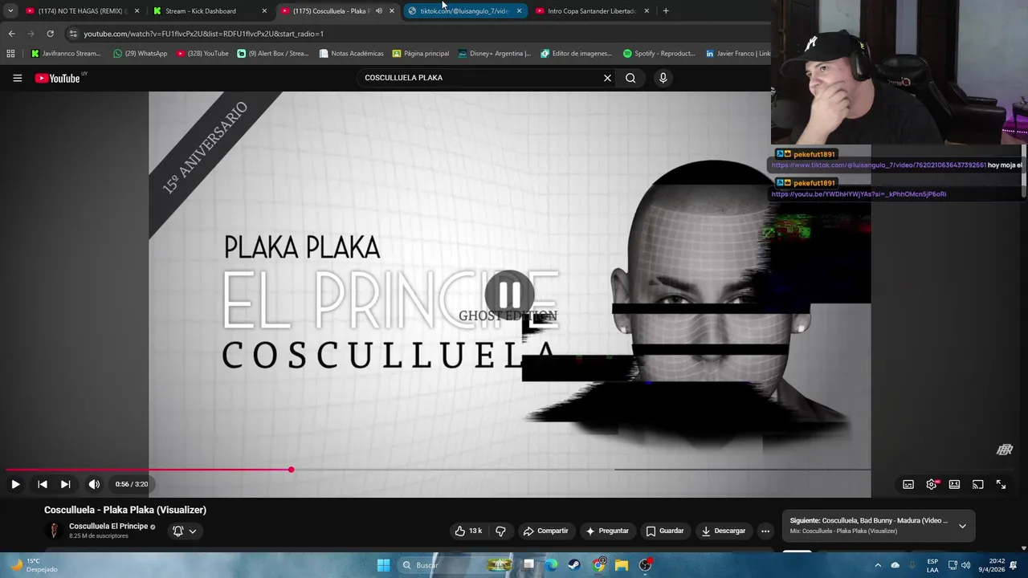Share the video via Compartir
1028x578 pixels.
click(x=545, y=531)
